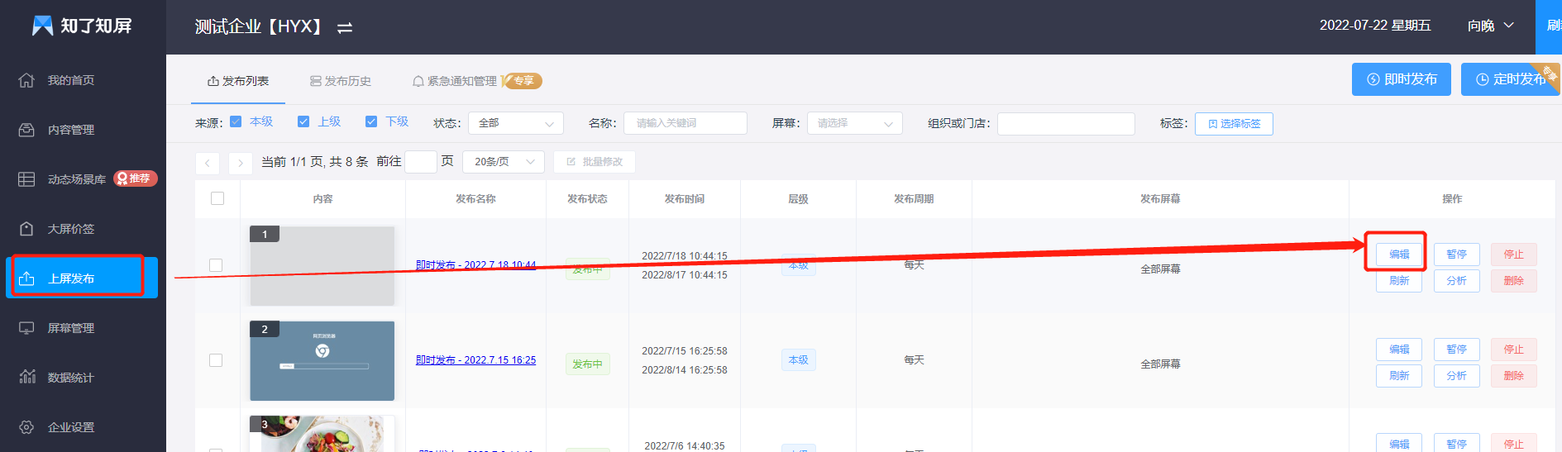
Task: Toggle the 上级 source checkbox
Action: (303, 121)
